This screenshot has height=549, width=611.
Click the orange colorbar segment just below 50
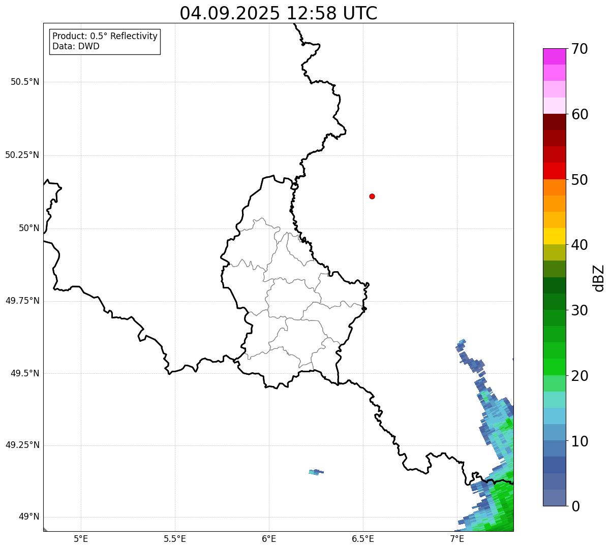[554, 187]
